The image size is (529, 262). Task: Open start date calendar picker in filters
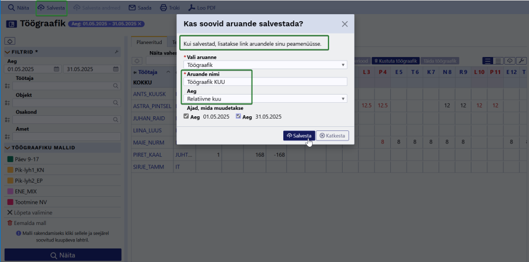pos(56,69)
